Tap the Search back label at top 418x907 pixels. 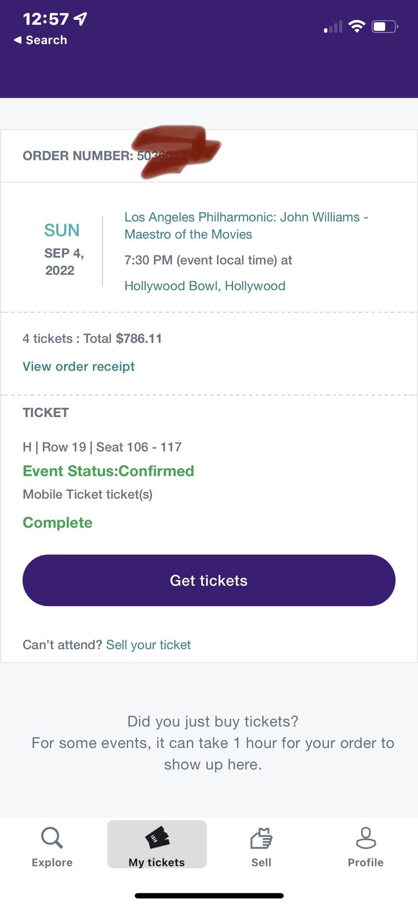[46, 40]
